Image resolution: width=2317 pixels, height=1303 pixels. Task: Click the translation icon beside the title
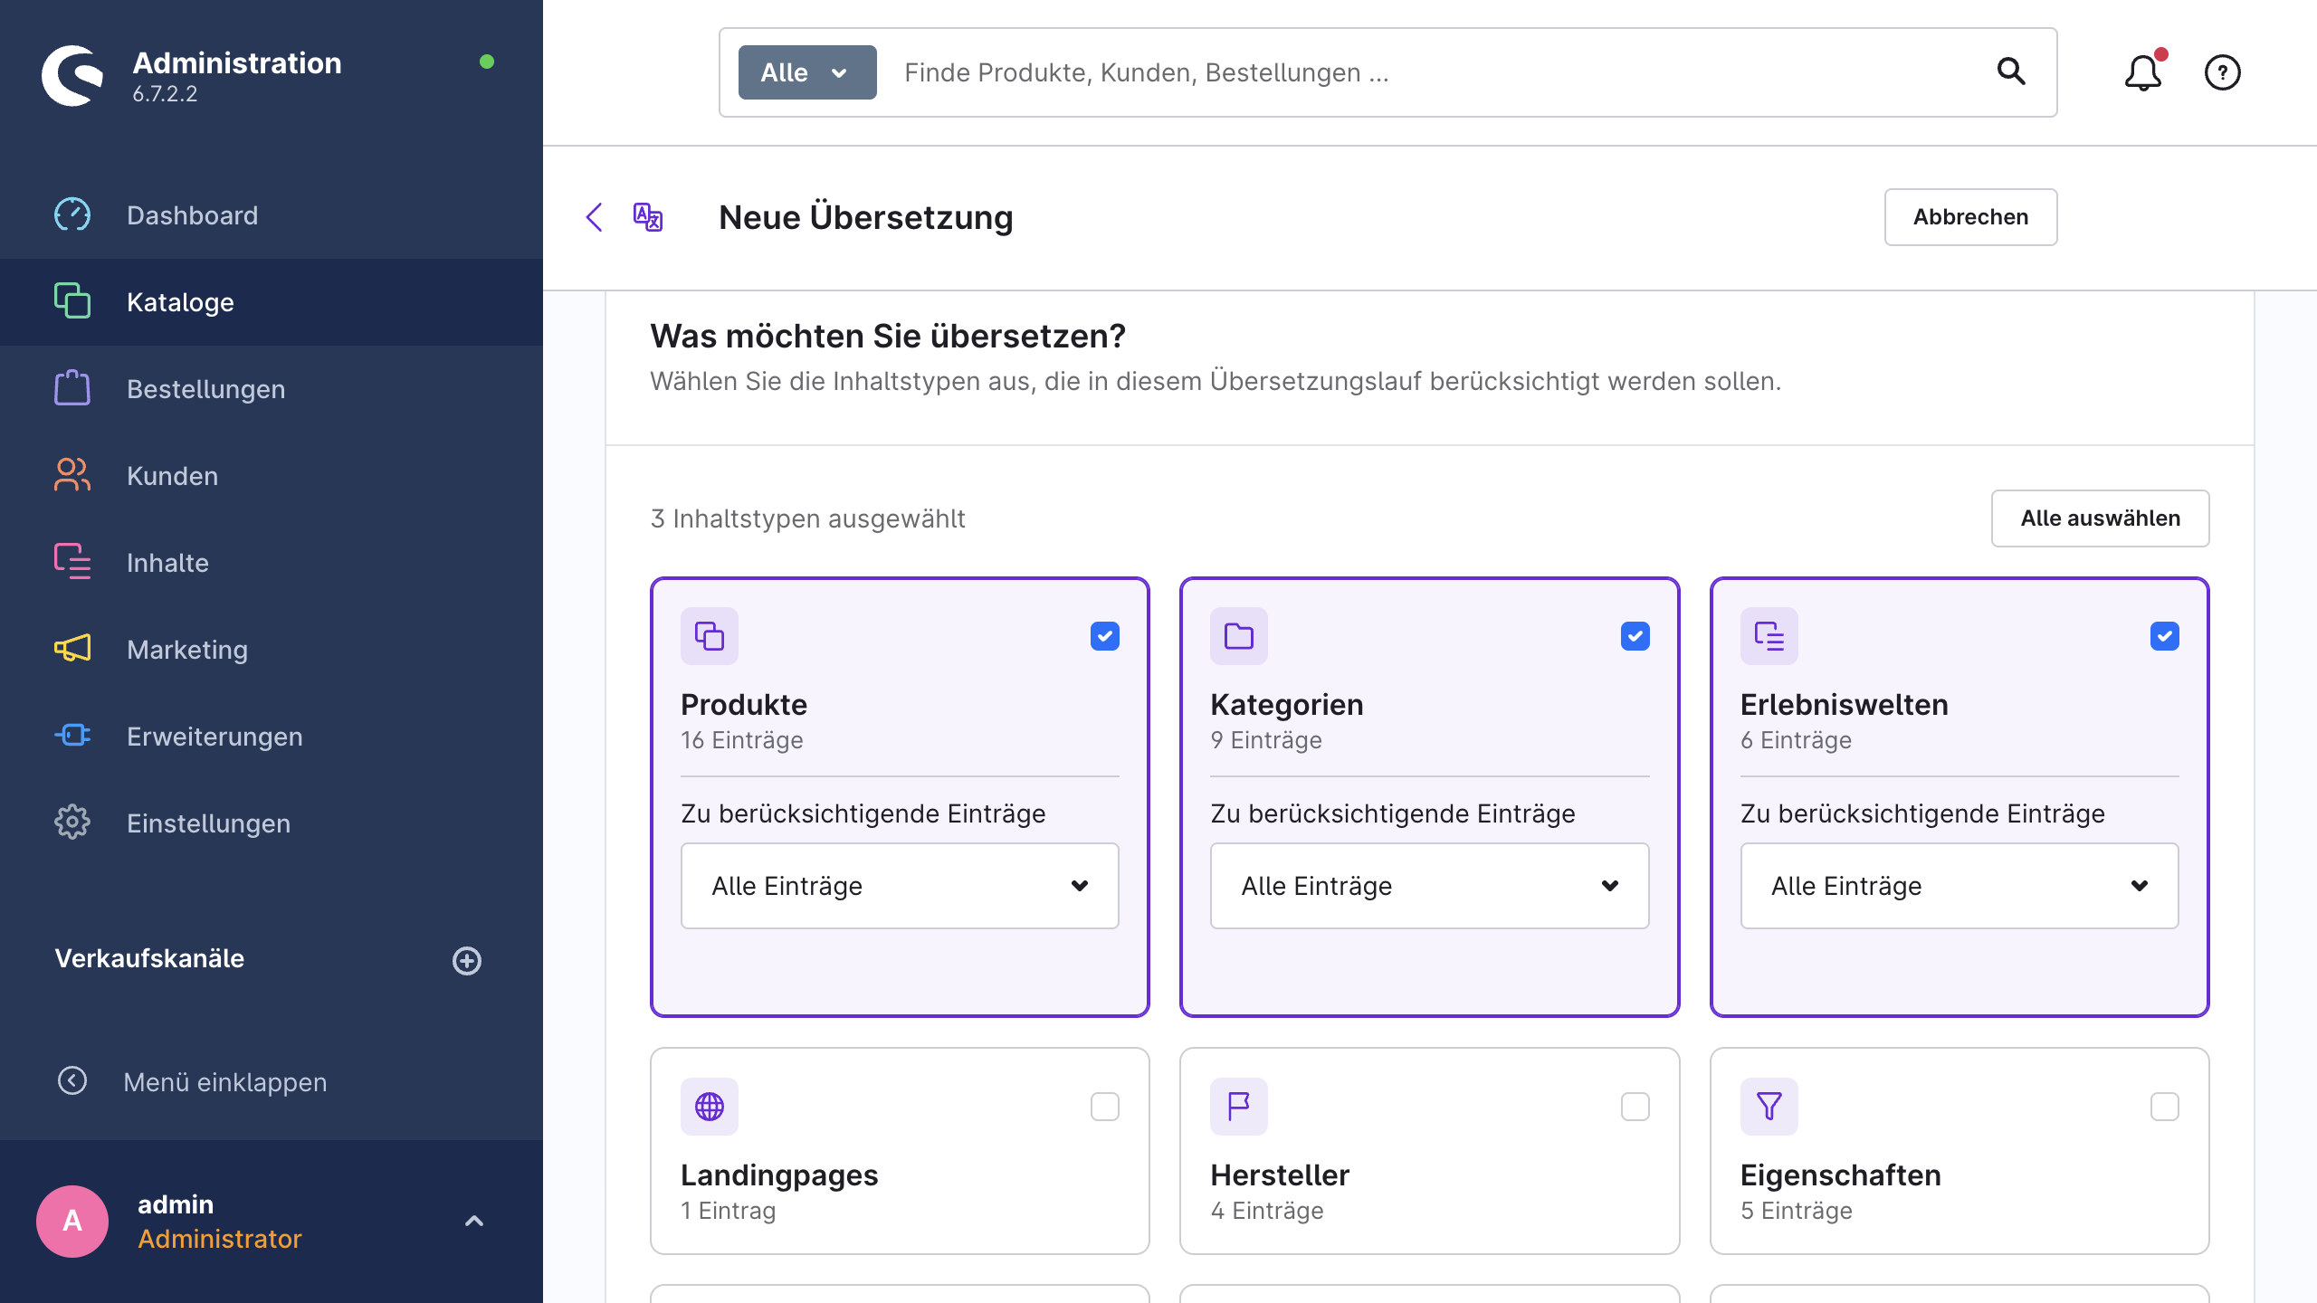pyautogui.click(x=648, y=217)
